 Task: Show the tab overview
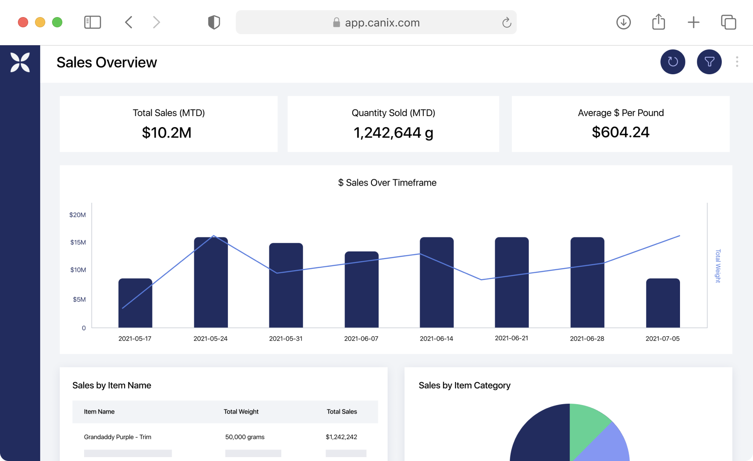click(729, 22)
